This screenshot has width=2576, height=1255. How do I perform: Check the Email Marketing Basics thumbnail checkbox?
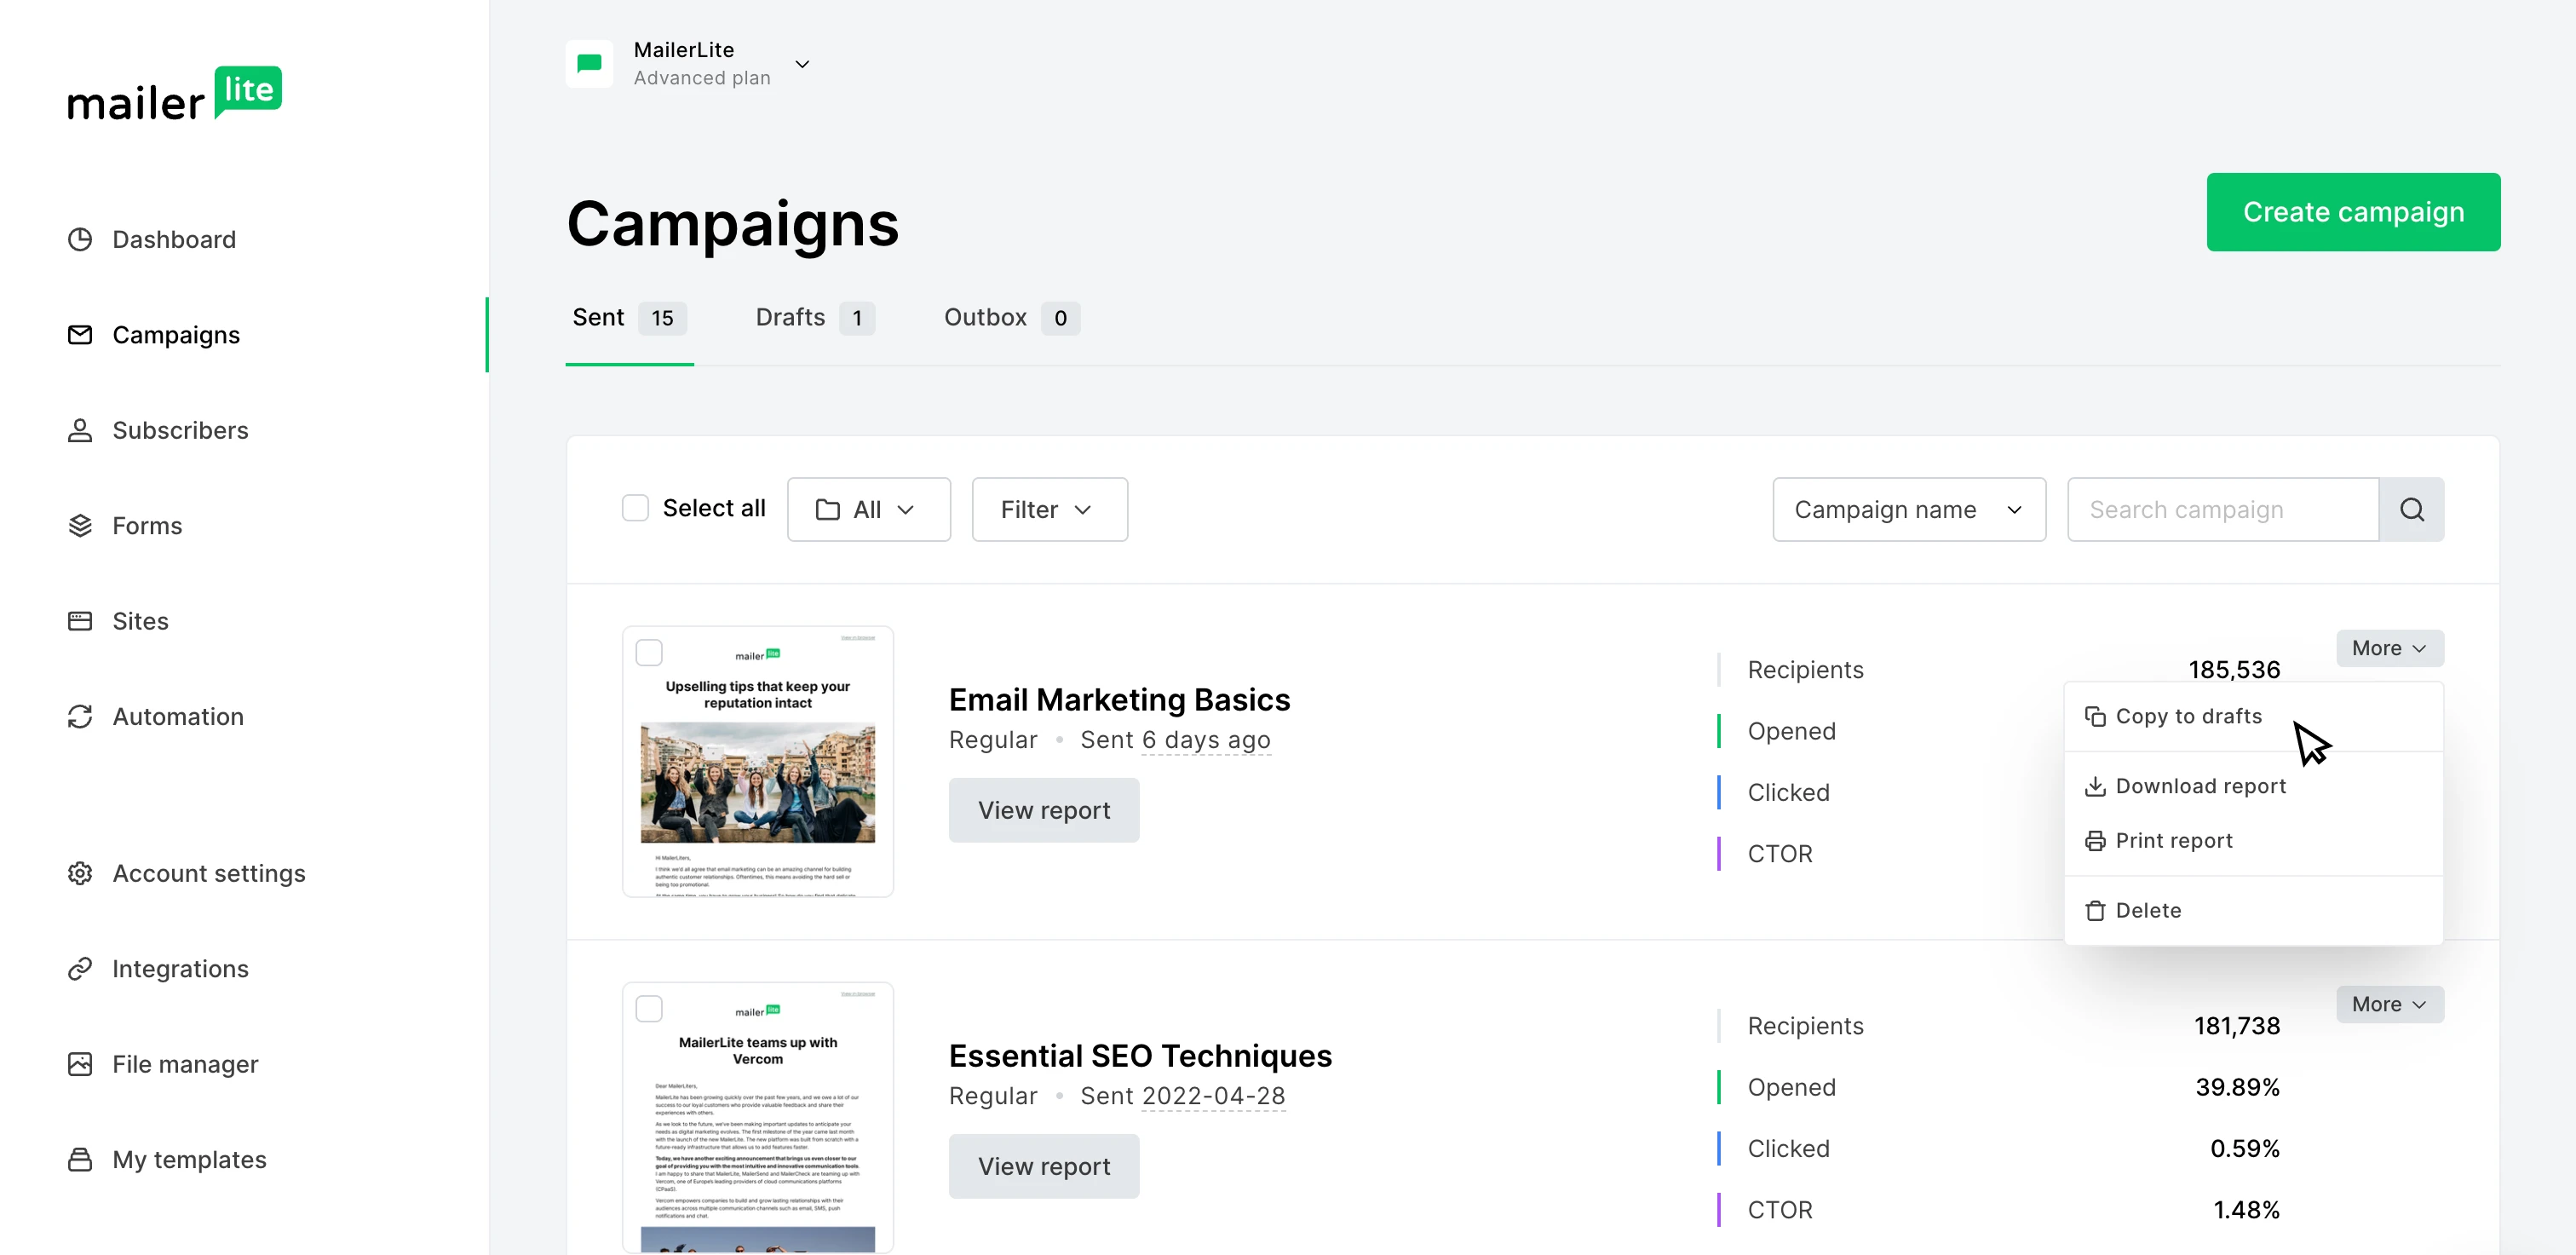(x=649, y=653)
